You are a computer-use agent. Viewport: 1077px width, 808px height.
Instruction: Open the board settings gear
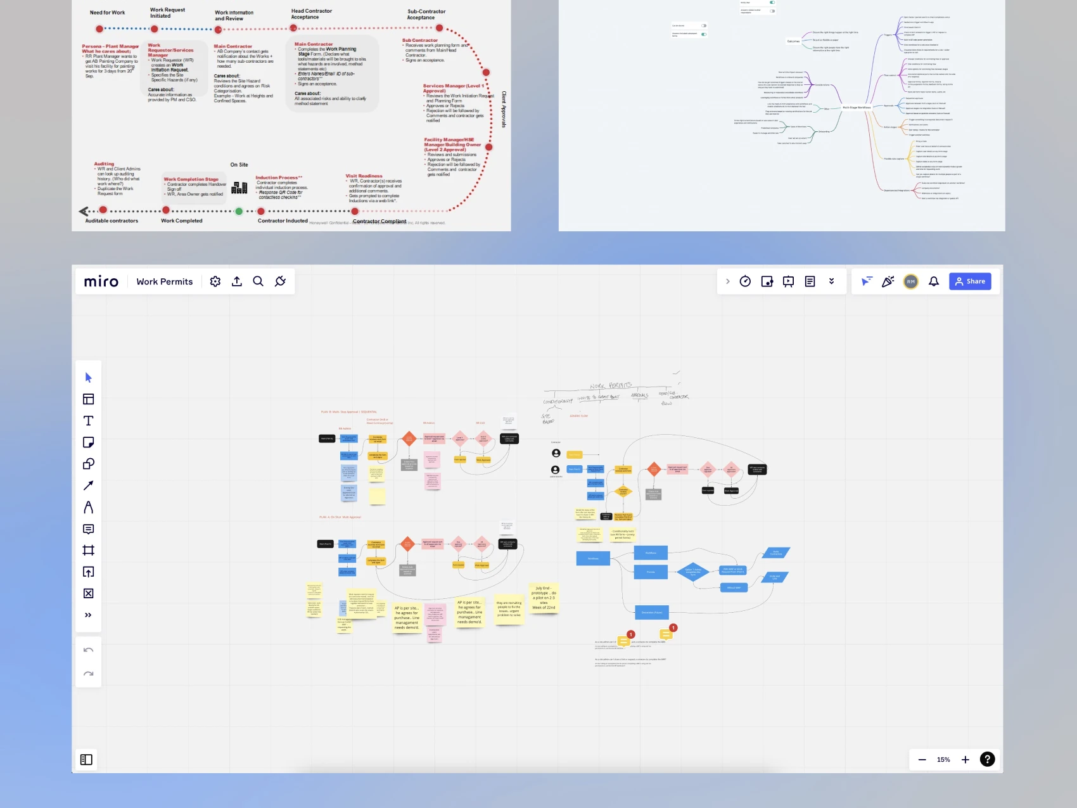pyautogui.click(x=215, y=281)
